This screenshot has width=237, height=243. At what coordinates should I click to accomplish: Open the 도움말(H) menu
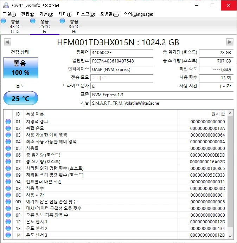point(109,14)
